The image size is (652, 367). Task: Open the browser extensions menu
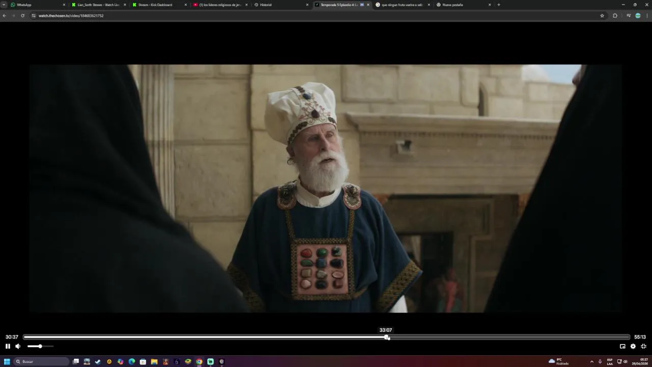point(615,16)
